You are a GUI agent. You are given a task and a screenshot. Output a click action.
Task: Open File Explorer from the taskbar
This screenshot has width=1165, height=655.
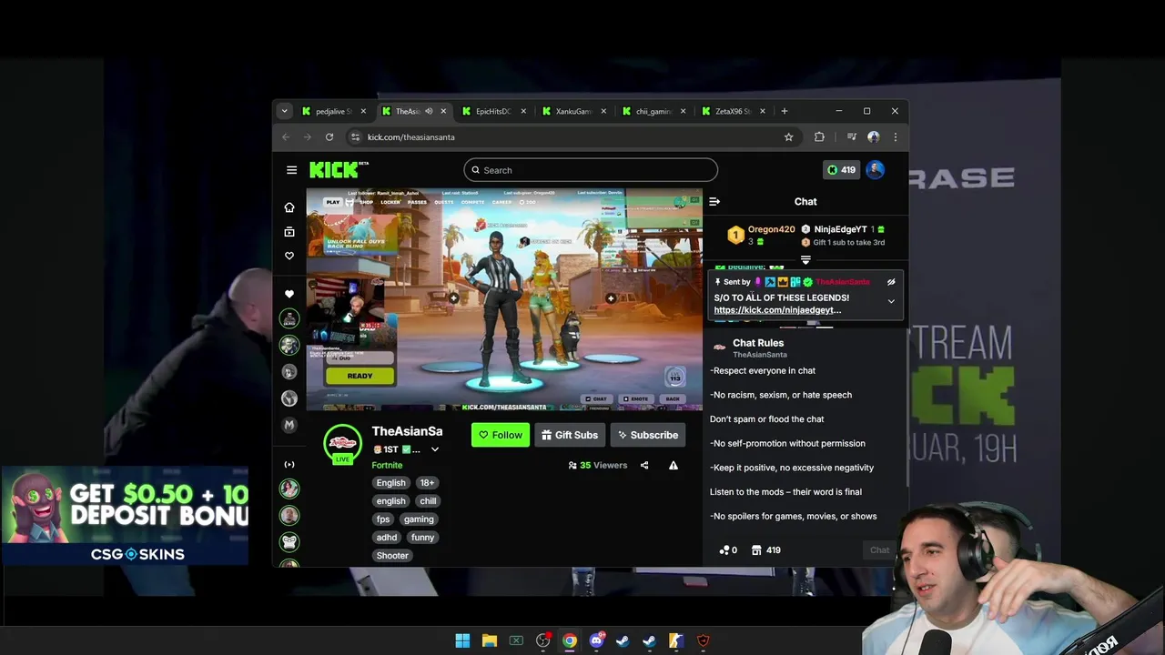[490, 640]
